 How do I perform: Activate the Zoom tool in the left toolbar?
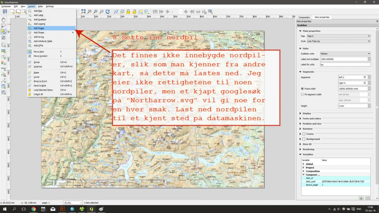point(4,25)
